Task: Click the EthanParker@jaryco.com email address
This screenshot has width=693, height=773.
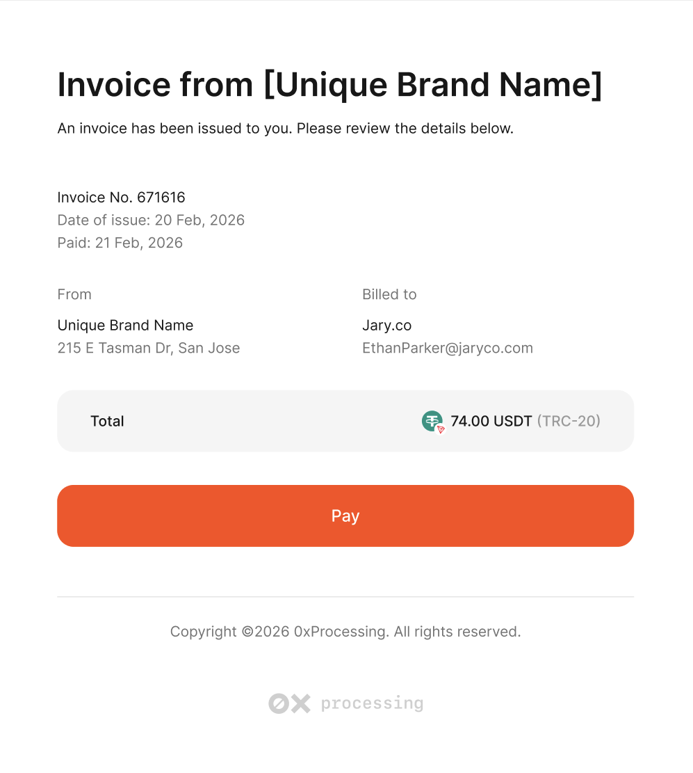Action: coord(447,348)
